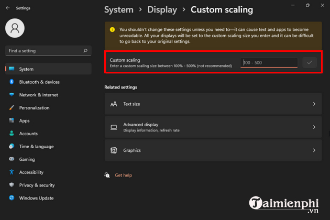Open Apps category
Screen dimensions: 330x220
click(48, 120)
